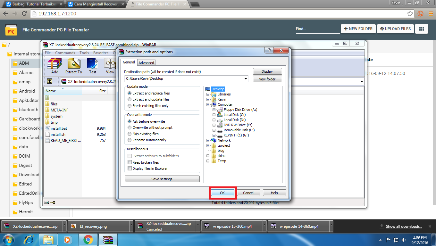This screenshot has width=436, height=246.
Task: Click OK to start extraction
Action: (222, 193)
